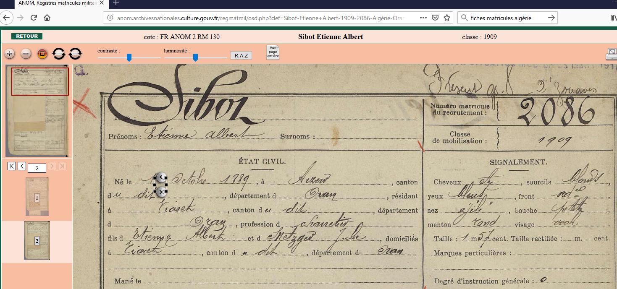Click the text cote : FR ANOM 2 RM 130

pos(181,37)
